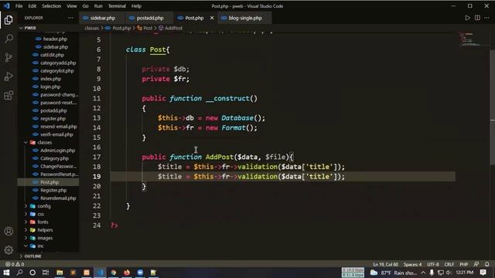The width and height of the screenshot is (495, 278).
Task: Switch to the postadd.php tab
Action: click(150, 18)
